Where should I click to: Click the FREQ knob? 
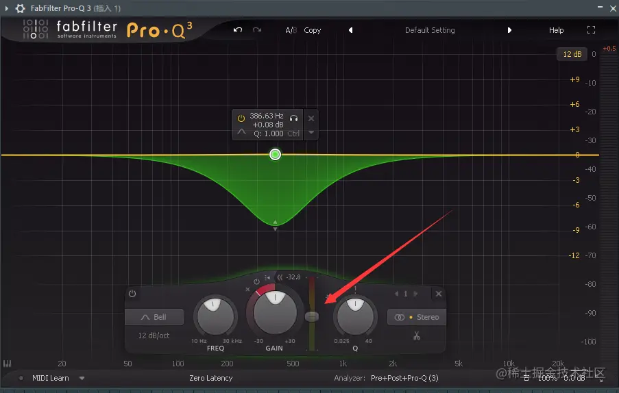pos(215,316)
